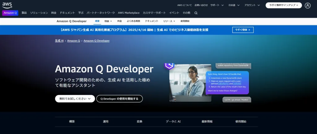The height and width of the screenshot is (134, 317).
Task: Select the 使用開始 tab in the subnav
Action: pos(185,21)
